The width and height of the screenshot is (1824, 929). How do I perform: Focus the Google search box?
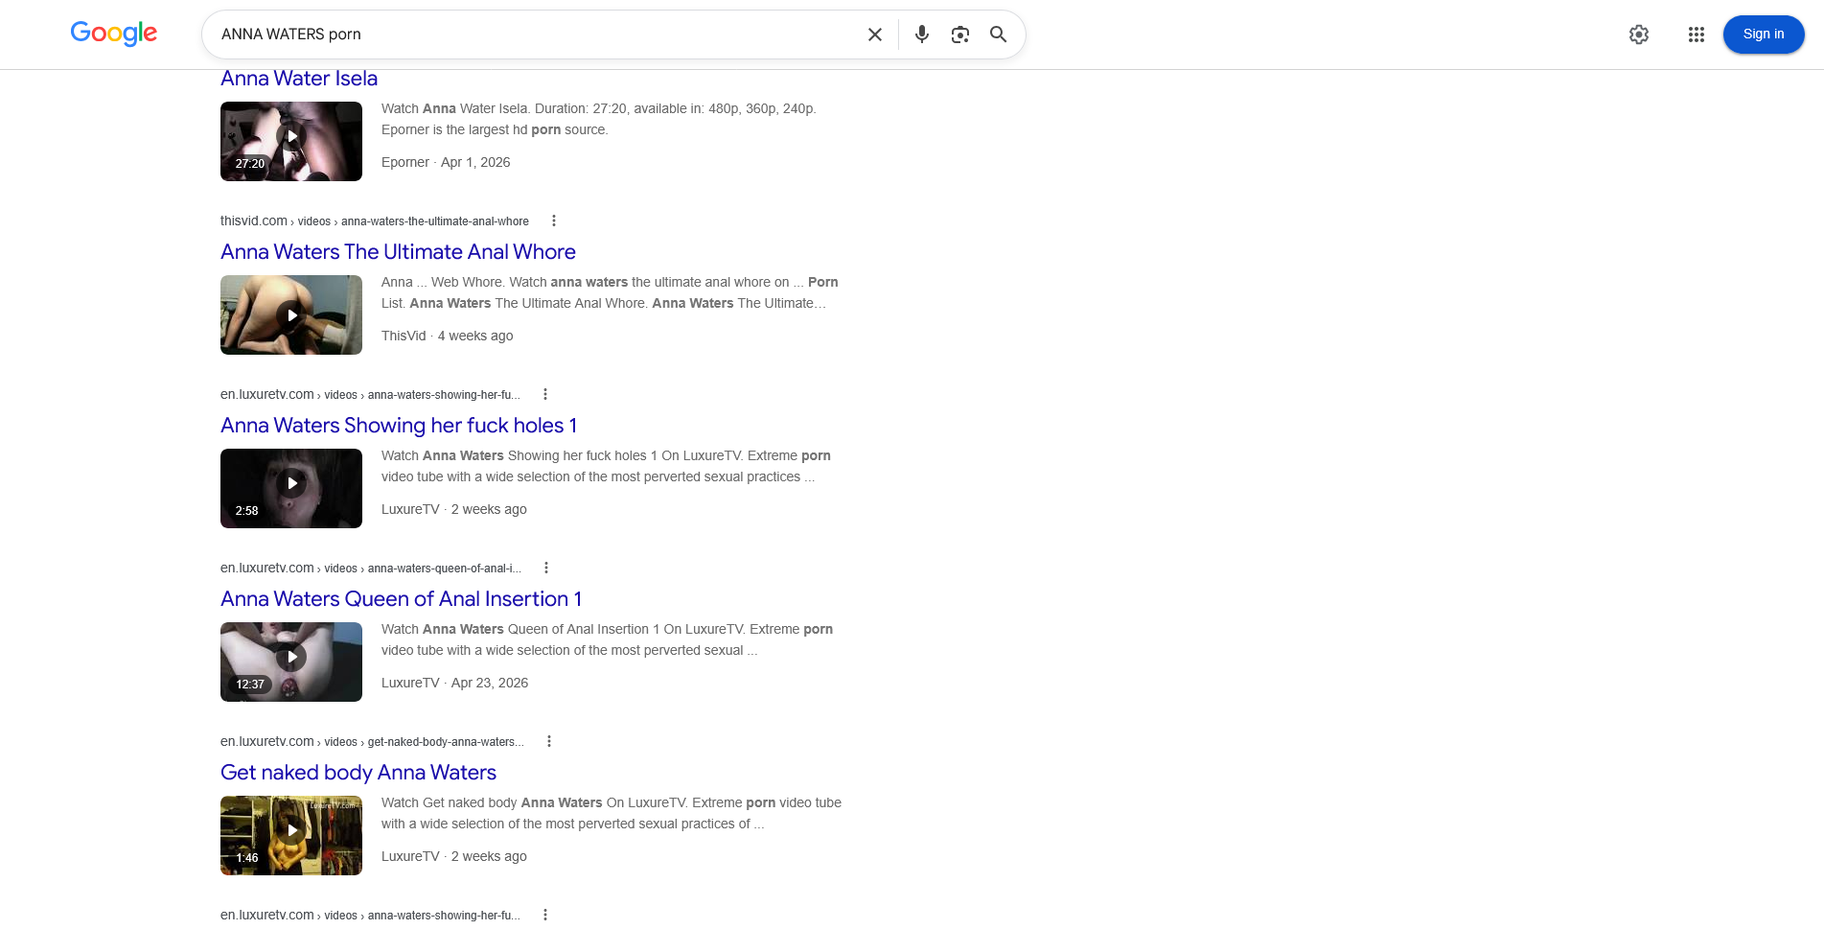tap(537, 35)
